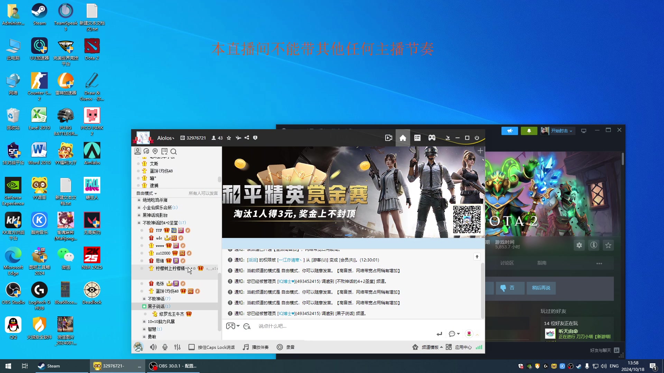
Task: Open font style icon in chat input
Action: (x=247, y=326)
